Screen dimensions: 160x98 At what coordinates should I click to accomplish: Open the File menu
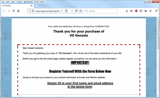point(3,2)
